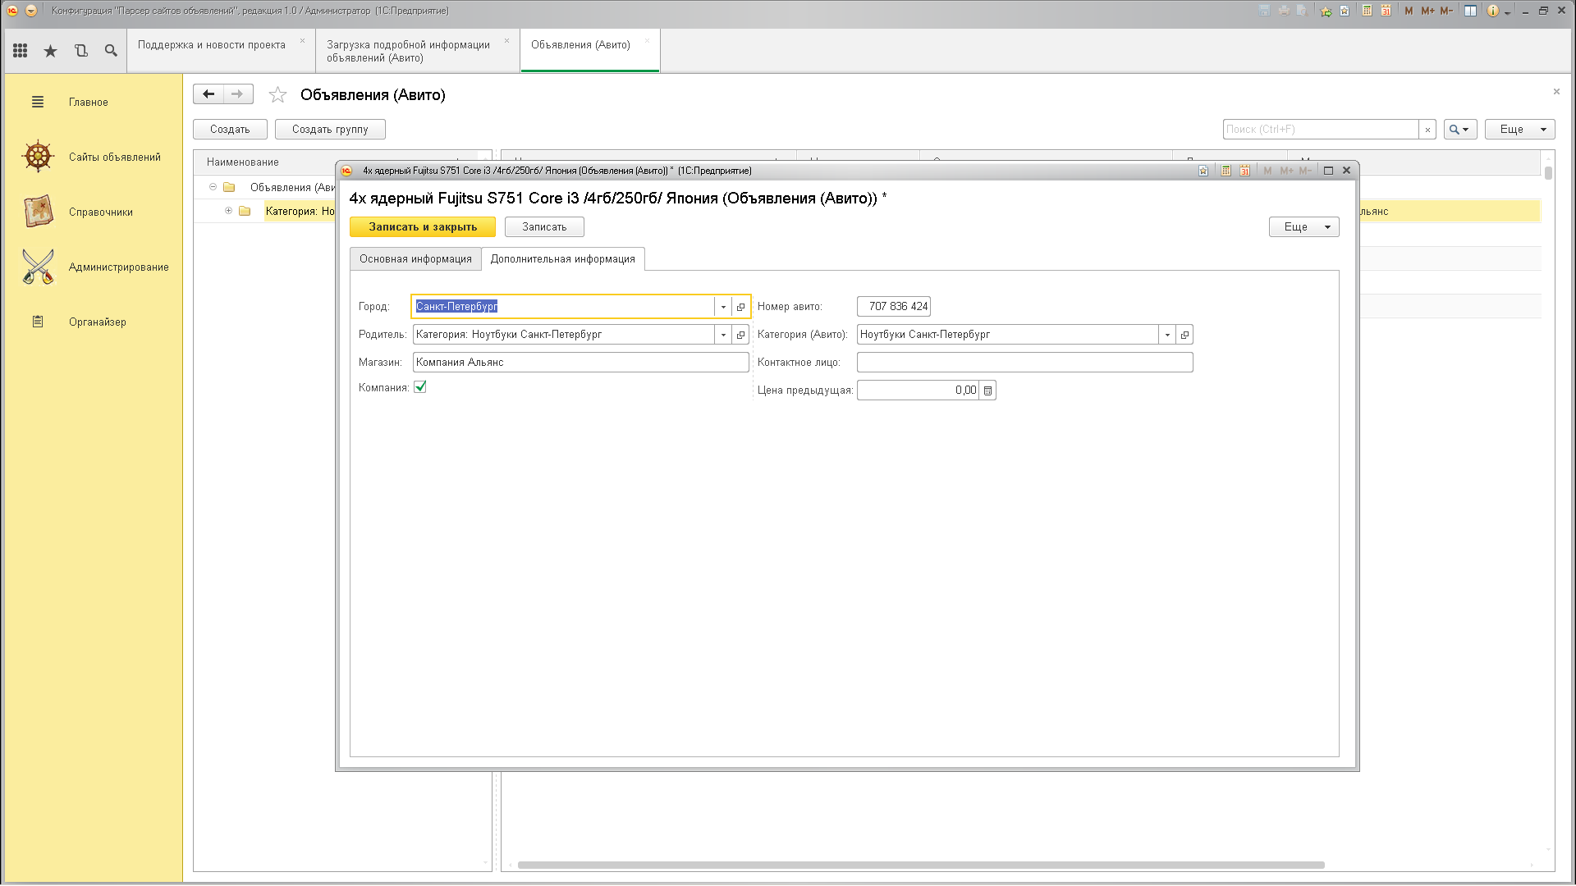Click the Записать и закрыть button
The image size is (1576, 886).
click(423, 227)
